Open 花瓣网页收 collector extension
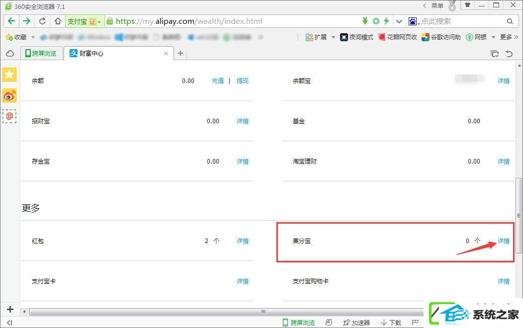This screenshot has height=328, width=523. [398, 37]
